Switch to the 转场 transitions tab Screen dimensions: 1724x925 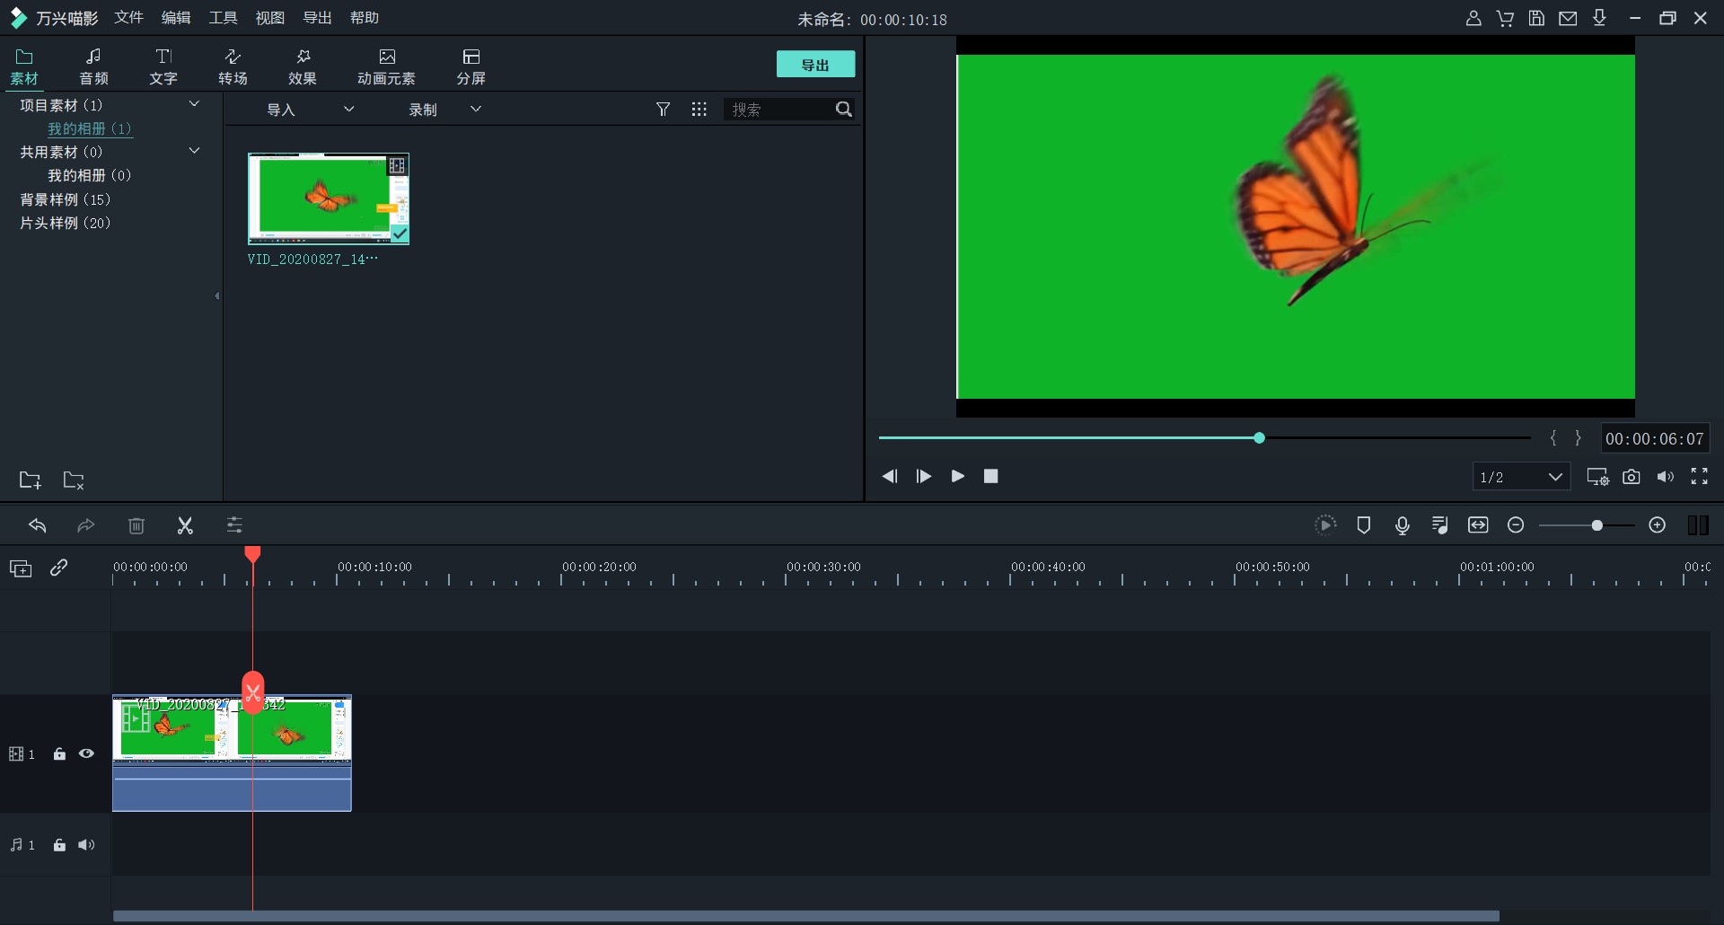tap(233, 66)
